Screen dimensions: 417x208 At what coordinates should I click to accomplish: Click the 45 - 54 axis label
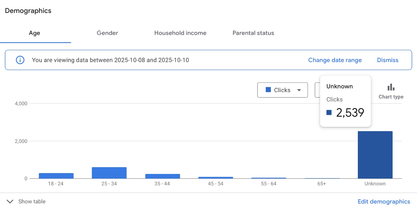216,184
